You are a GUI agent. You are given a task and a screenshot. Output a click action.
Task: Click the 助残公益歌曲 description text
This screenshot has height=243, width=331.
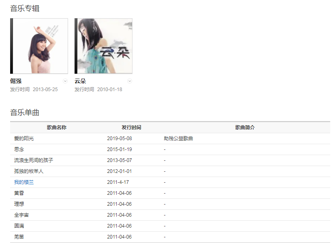coord(178,139)
